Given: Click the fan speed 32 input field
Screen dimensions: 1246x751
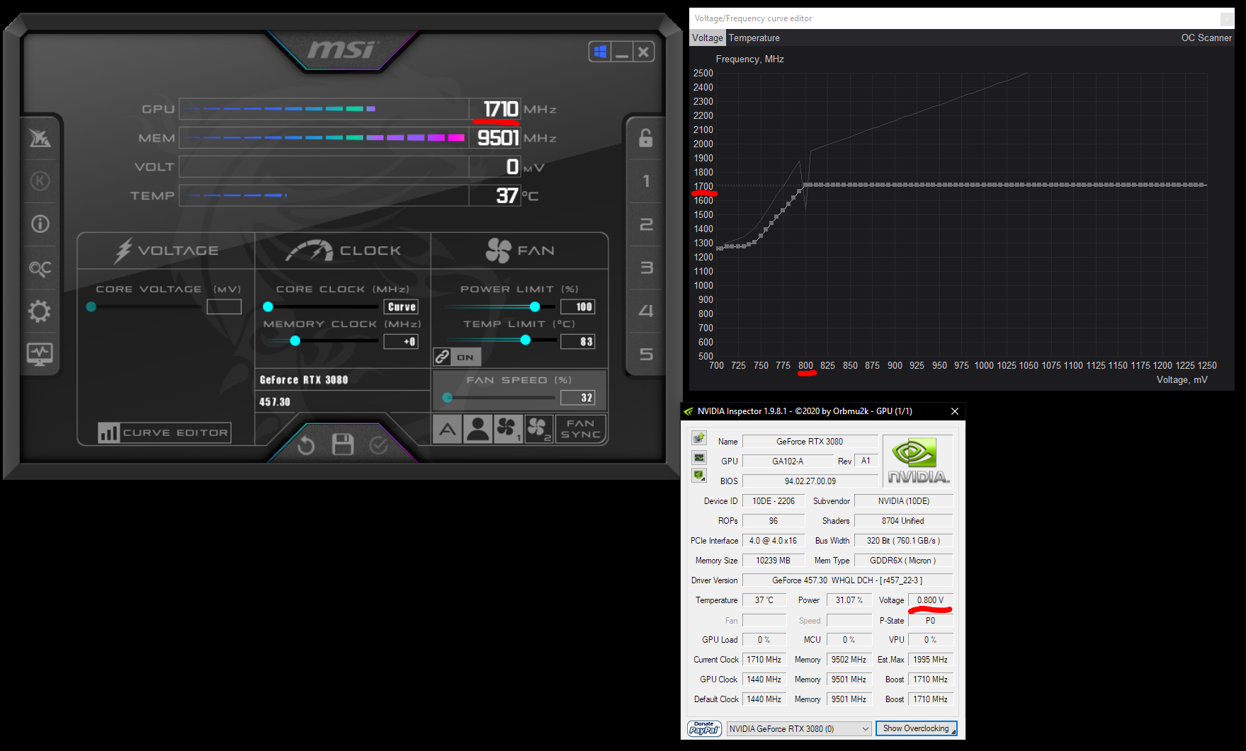Looking at the screenshot, I should (x=577, y=398).
